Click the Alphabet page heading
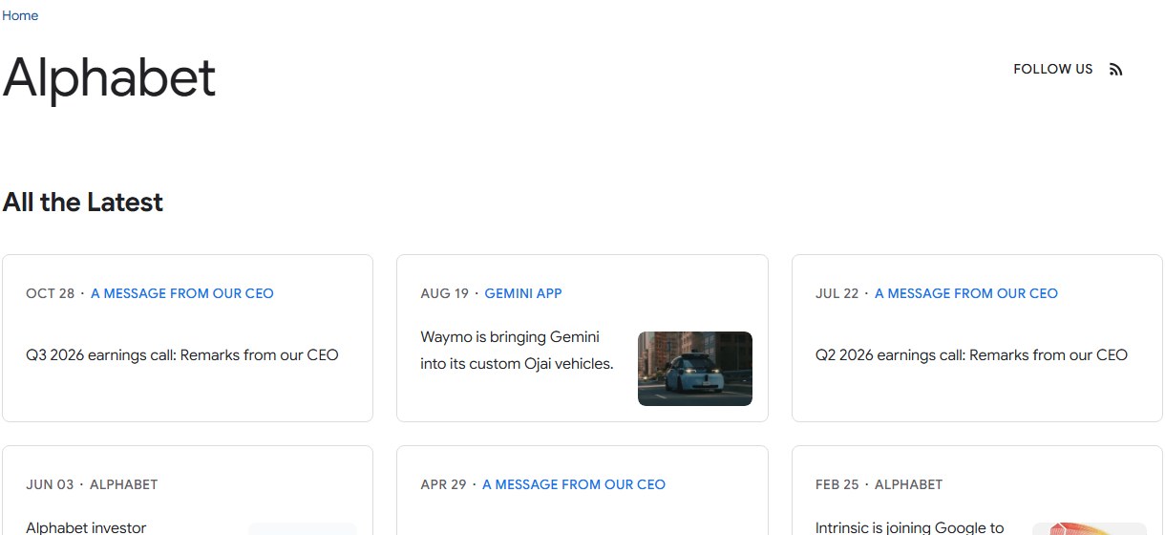 (109, 78)
